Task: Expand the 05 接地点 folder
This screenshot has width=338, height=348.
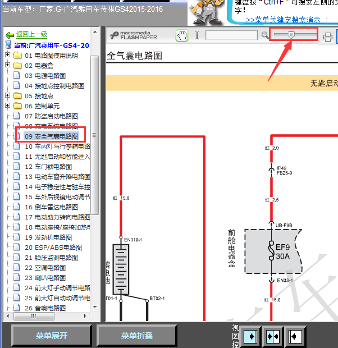Action: tap(7, 95)
